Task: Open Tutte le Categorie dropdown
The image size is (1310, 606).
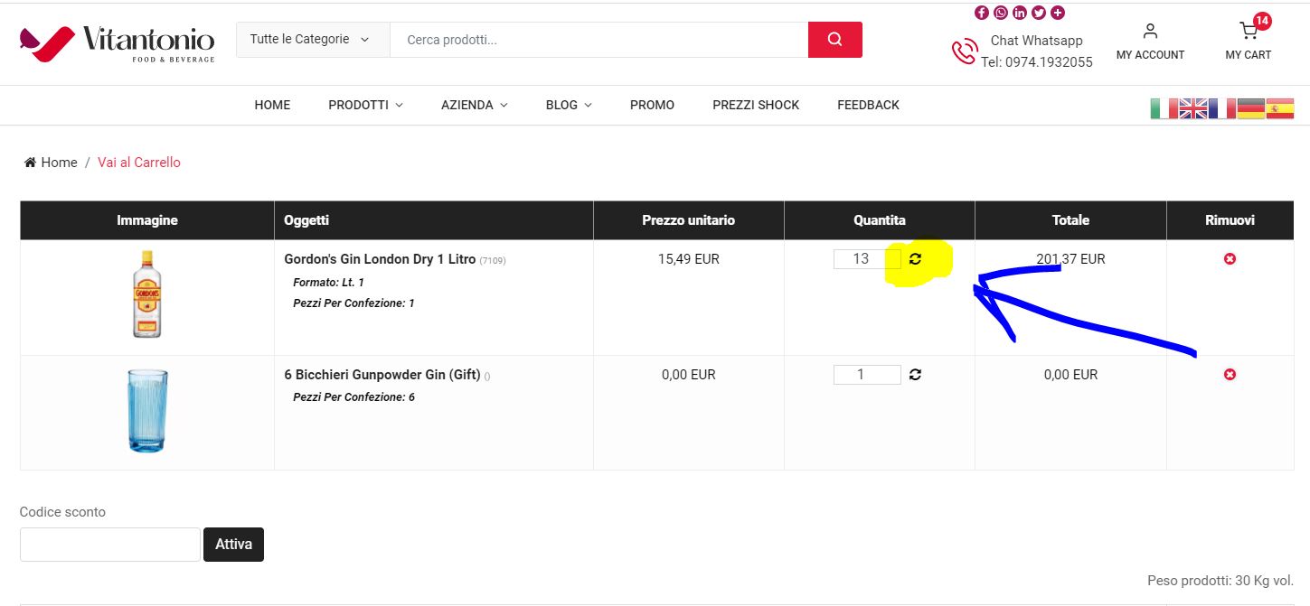Action: pos(313,40)
